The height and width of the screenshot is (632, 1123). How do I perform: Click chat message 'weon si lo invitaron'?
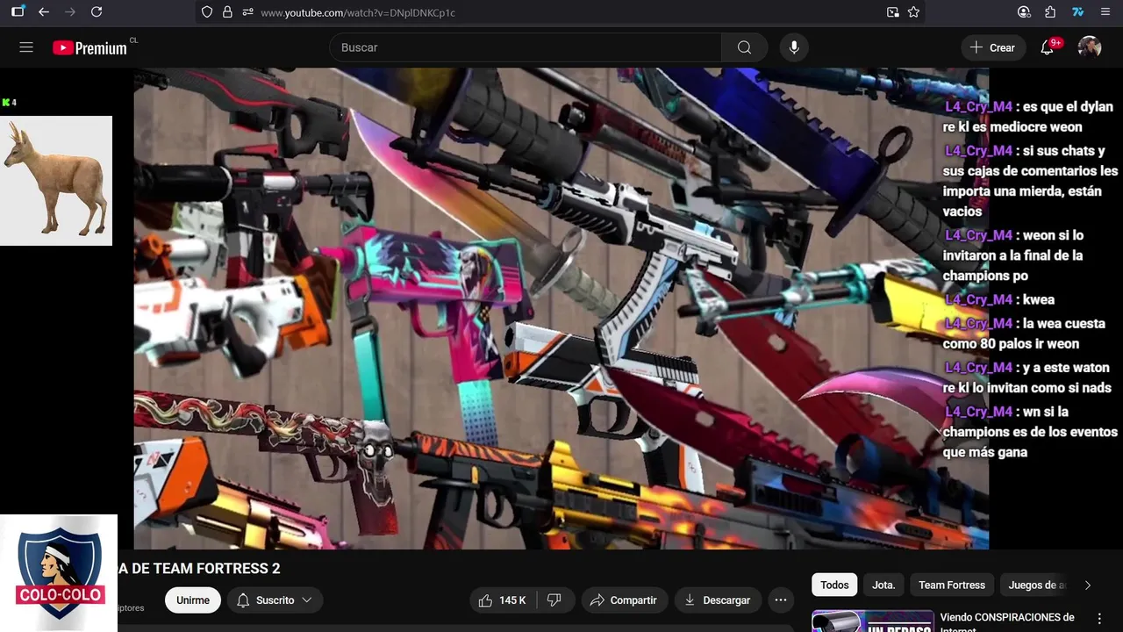click(1014, 255)
